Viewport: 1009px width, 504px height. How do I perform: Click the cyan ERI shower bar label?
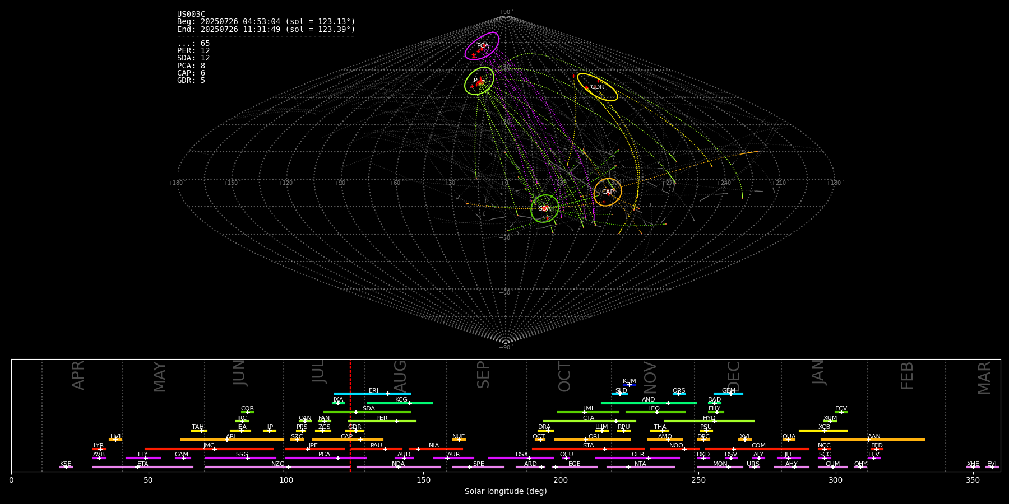coord(374,391)
